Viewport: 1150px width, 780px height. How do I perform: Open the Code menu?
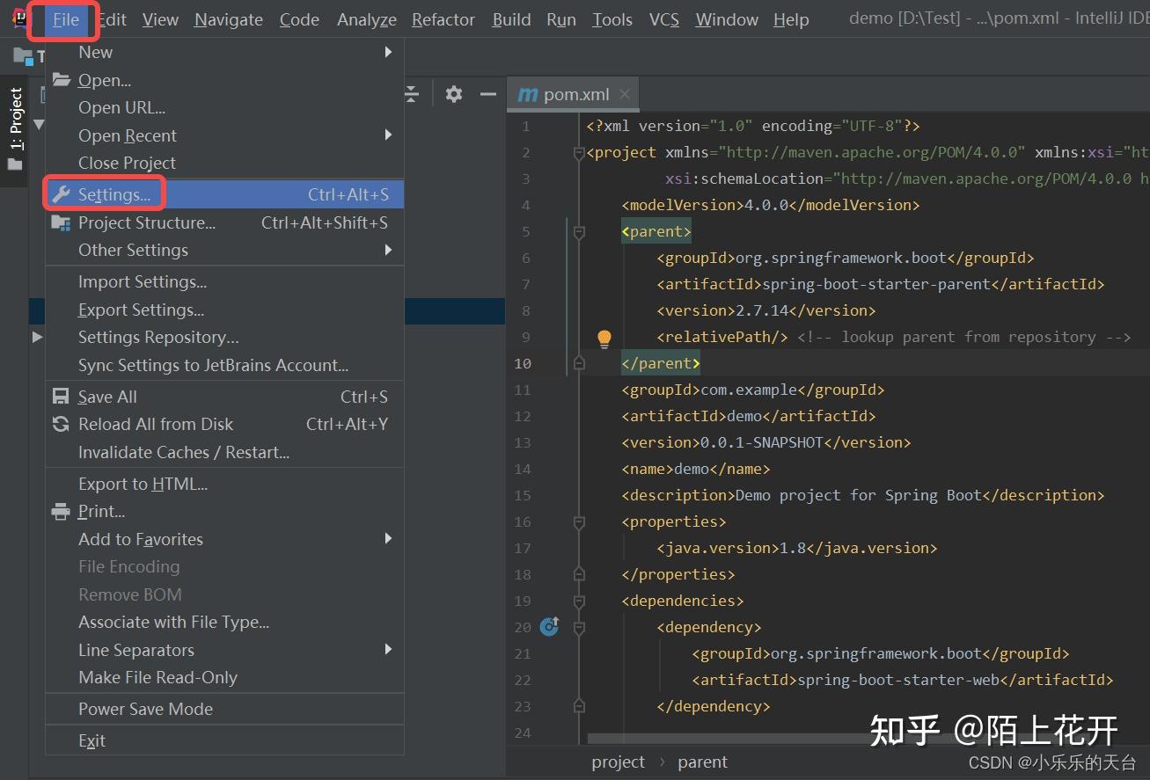[299, 19]
